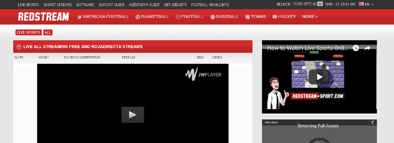Go to the Tennis section
This screenshot has width=394, height=143.
(258, 17)
